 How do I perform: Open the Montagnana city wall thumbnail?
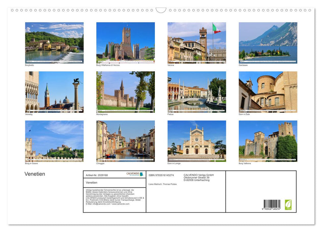coord(125,92)
